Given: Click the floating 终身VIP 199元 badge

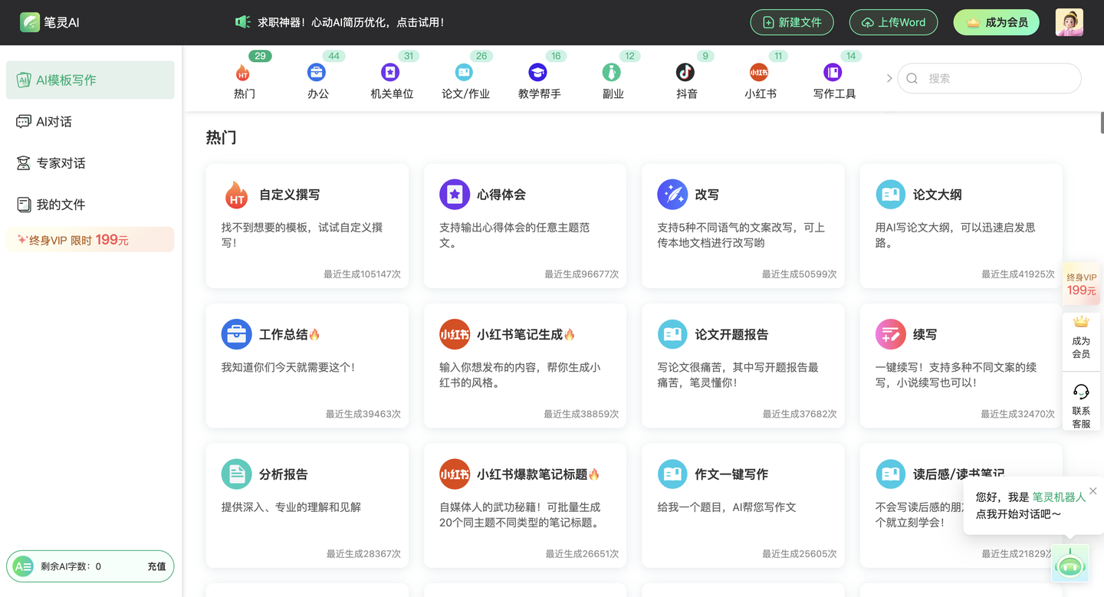Looking at the screenshot, I should point(1081,284).
